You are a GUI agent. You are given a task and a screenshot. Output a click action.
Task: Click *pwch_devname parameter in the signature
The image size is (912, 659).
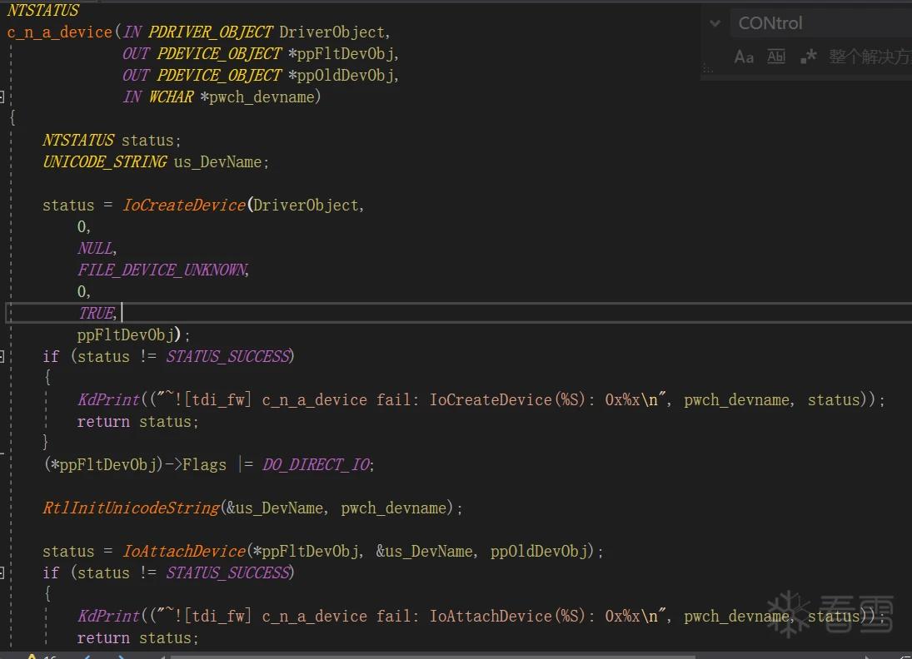click(259, 97)
